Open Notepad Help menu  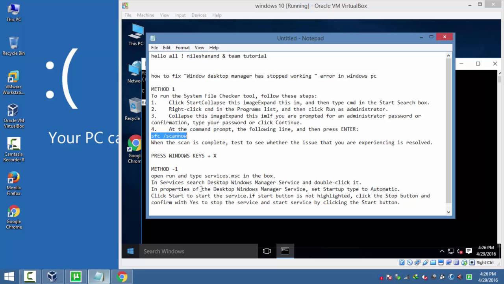coord(214,47)
